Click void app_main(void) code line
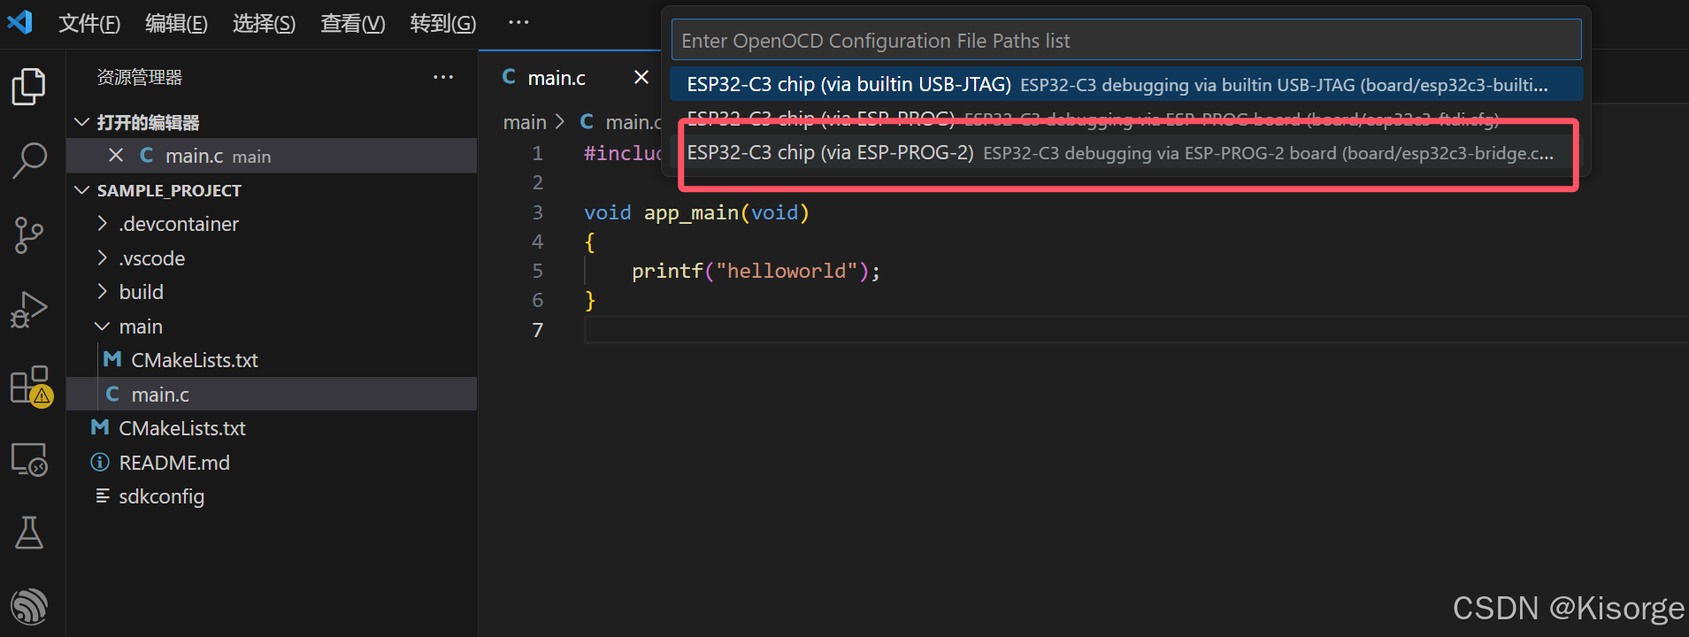The height and width of the screenshot is (637, 1689). point(696,212)
